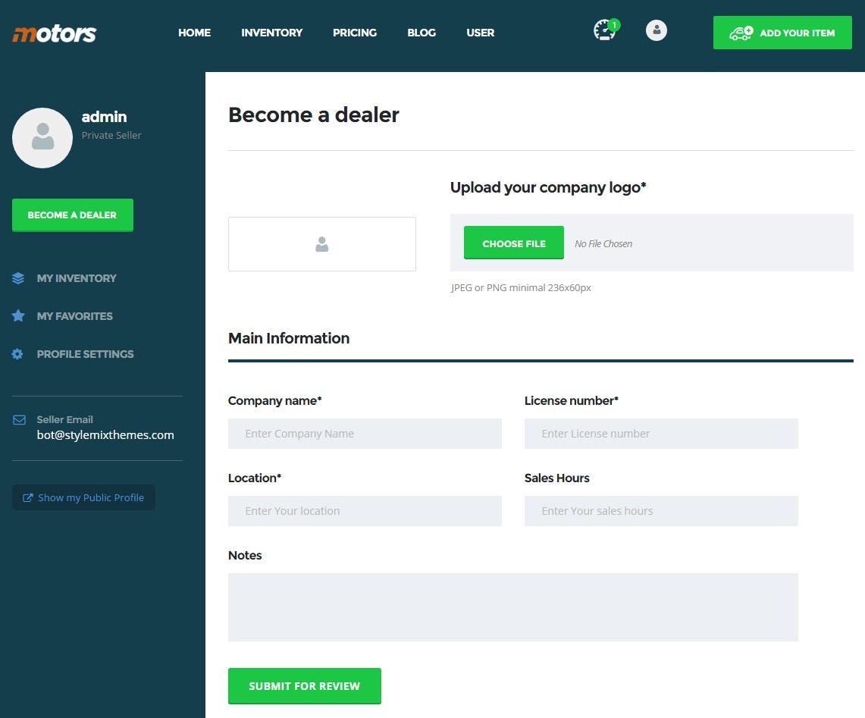
Task: Click the JPEG or PNG minimal size hint
Action: pyautogui.click(x=521, y=287)
